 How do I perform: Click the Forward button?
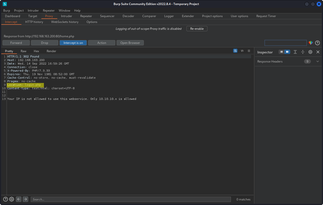(x=16, y=43)
